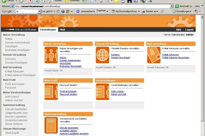Click the disk usage progress bar
Image resolution: width=205 pixels, height=136 pixels.
[x=9, y=29]
